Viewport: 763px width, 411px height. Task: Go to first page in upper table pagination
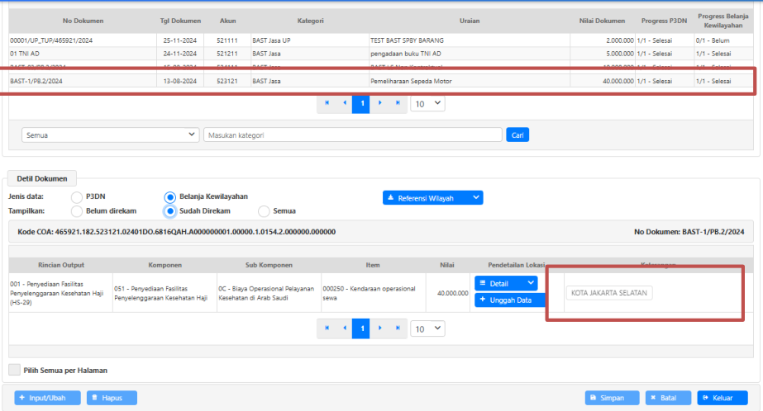tap(327, 103)
